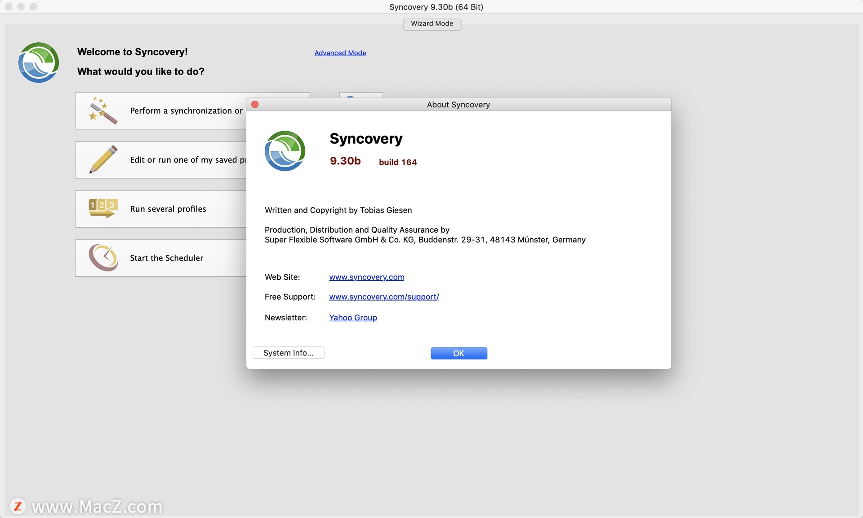This screenshot has width=863, height=518.
Task: Open the syncovery.com/support/ link
Action: click(384, 297)
